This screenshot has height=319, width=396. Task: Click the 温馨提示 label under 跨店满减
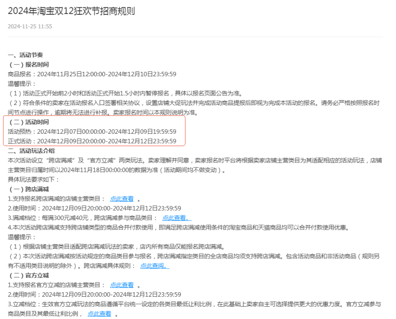pos(21,237)
